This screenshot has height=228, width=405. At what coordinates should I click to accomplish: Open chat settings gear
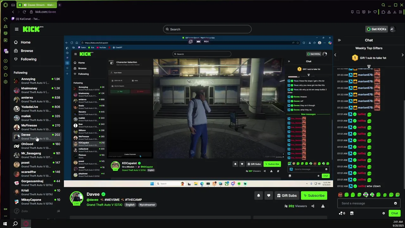pos(383,213)
